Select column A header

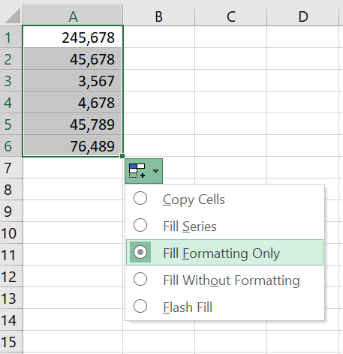[73, 16]
